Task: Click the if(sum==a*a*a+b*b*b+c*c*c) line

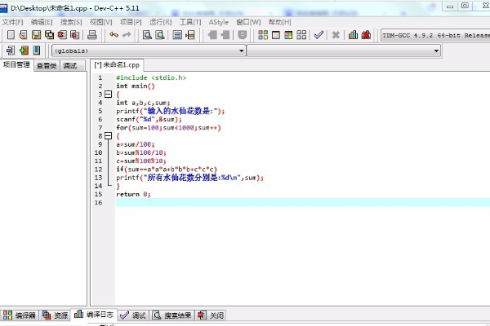Action: tap(167, 169)
